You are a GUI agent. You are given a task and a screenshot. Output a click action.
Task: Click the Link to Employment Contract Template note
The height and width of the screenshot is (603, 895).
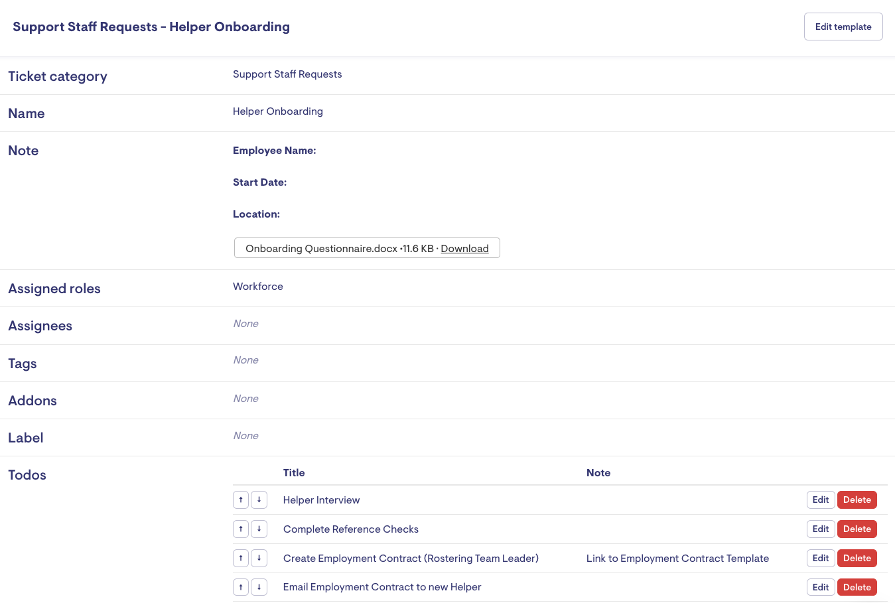(x=677, y=558)
